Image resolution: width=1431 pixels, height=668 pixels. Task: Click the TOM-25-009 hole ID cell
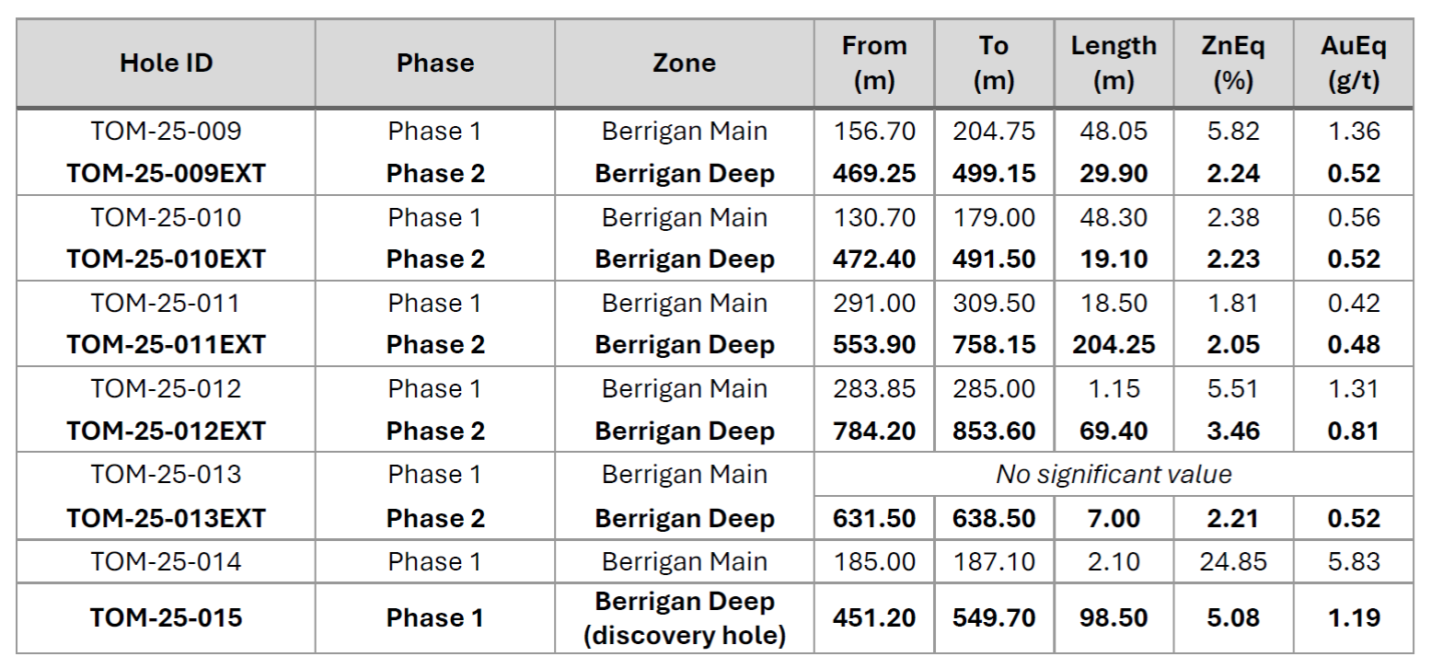click(x=167, y=132)
